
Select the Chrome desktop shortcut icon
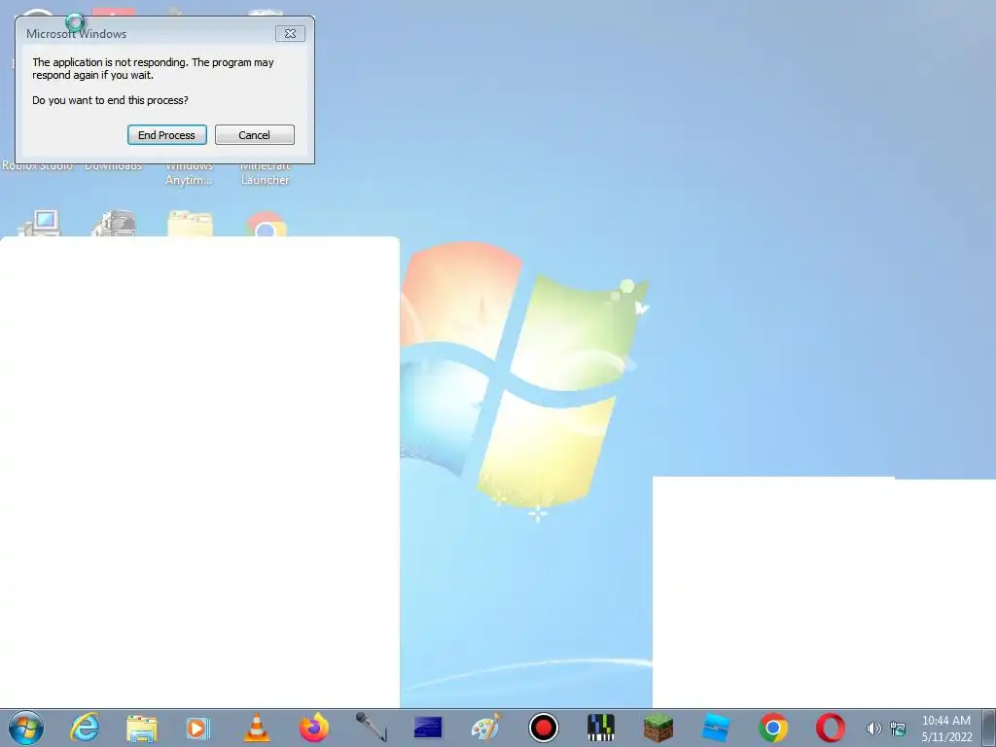[x=266, y=225]
